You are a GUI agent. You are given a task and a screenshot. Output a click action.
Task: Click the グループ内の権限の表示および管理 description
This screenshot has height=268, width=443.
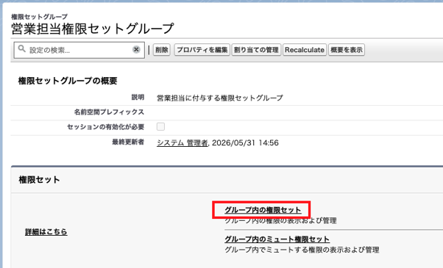280,221
